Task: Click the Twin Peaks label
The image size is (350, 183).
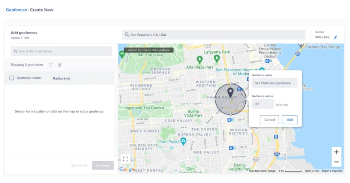Action: [169, 142]
